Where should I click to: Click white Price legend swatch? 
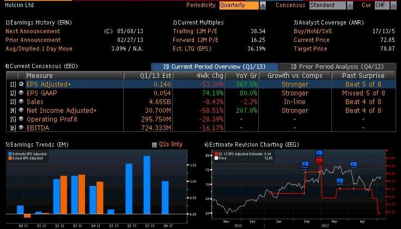click(x=216, y=158)
